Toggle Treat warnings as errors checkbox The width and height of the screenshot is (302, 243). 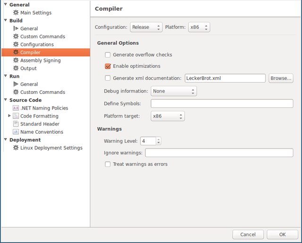(108, 164)
